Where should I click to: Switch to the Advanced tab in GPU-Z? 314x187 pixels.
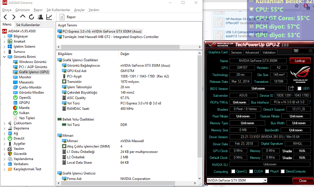pos(252,52)
